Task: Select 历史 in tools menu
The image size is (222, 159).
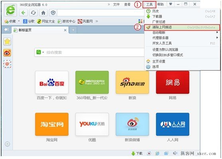Action: [183, 11]
